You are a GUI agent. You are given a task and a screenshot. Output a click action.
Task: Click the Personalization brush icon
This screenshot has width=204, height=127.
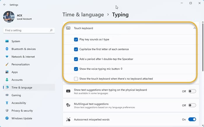(x=7, y=64)
